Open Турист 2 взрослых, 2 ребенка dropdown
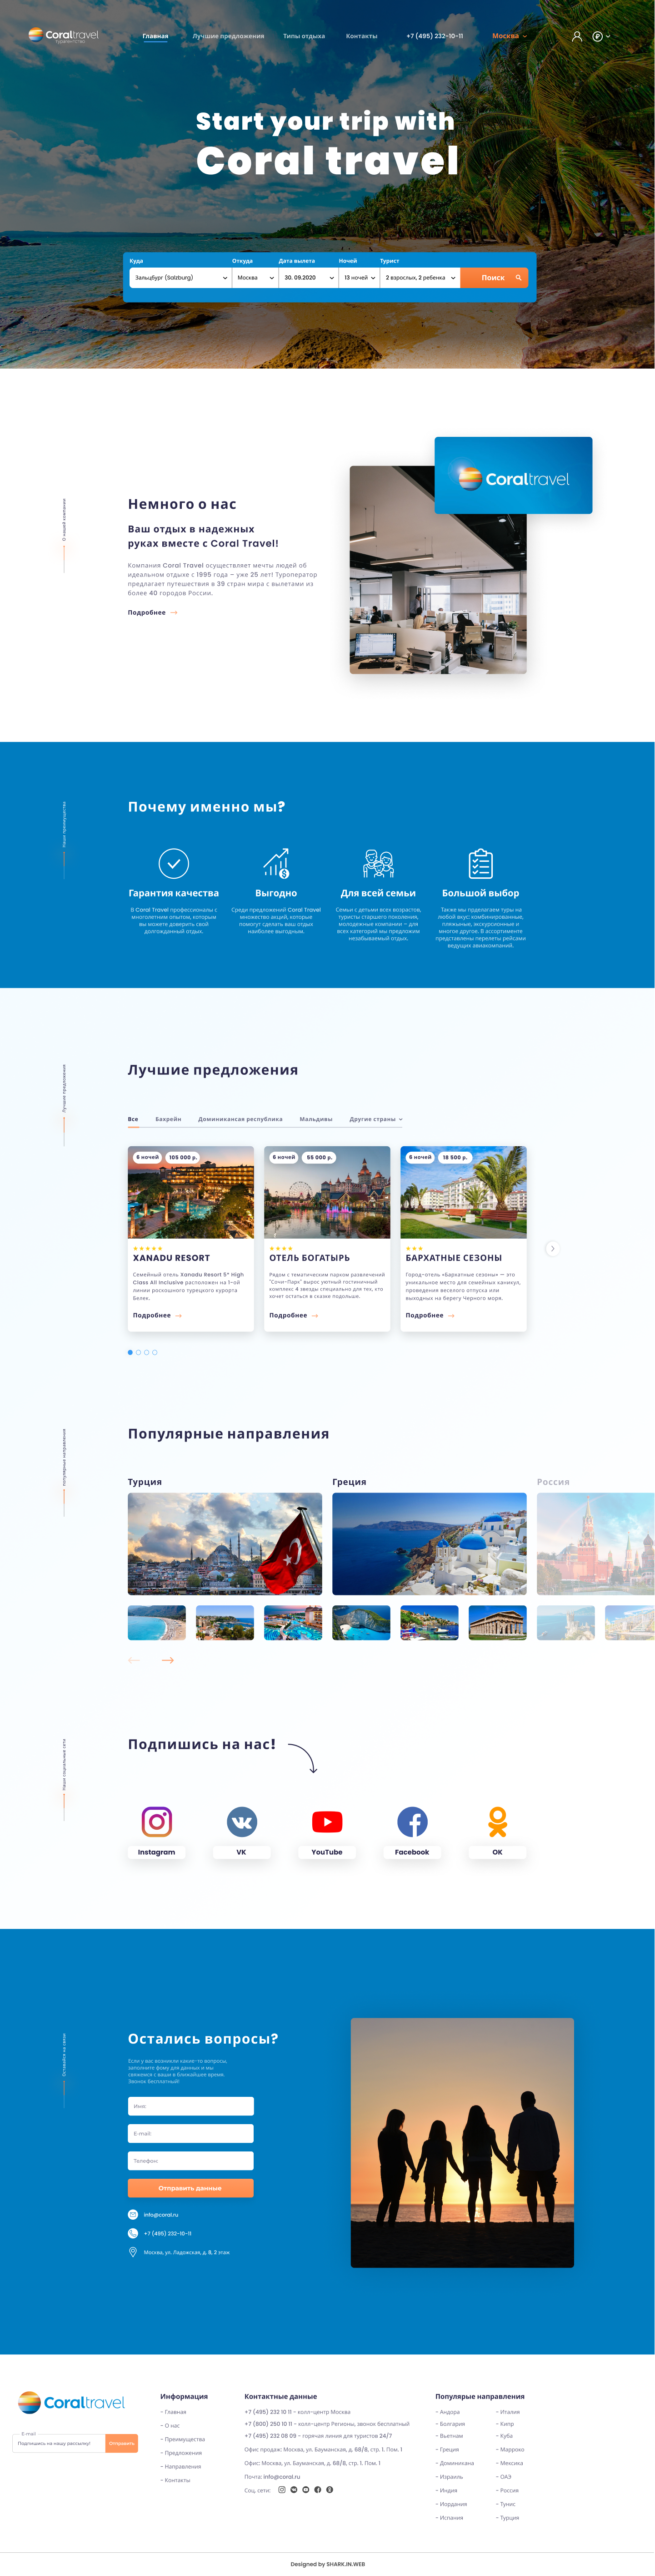Image resolution: width=655 pixels, height=2576 pixels. [420, 278]
